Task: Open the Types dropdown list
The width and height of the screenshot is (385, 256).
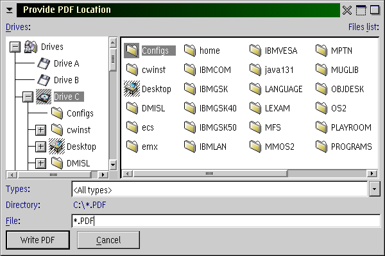Action: pos(375,189)
